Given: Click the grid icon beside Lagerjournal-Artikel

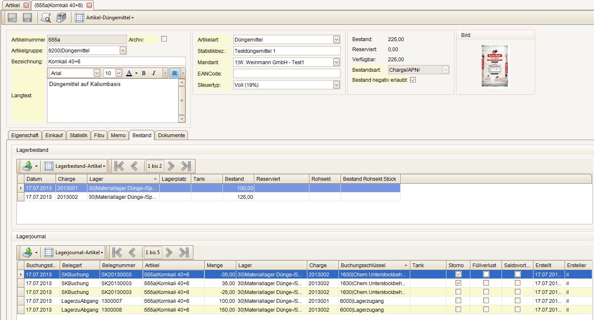Looking at the screenshot, I should 49,252.
